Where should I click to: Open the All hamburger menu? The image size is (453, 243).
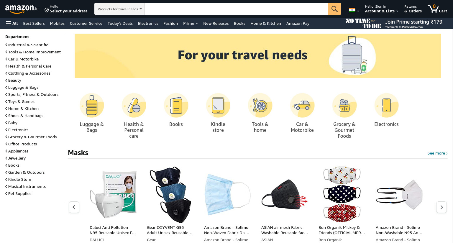(12, 23)
